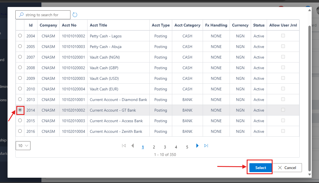Click the refresh icon beside the search box
319x183 pixels.
(75, 15)
